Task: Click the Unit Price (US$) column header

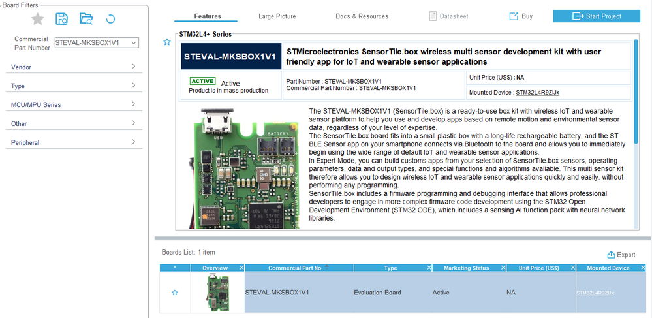Action: click(x=538, y=268)
